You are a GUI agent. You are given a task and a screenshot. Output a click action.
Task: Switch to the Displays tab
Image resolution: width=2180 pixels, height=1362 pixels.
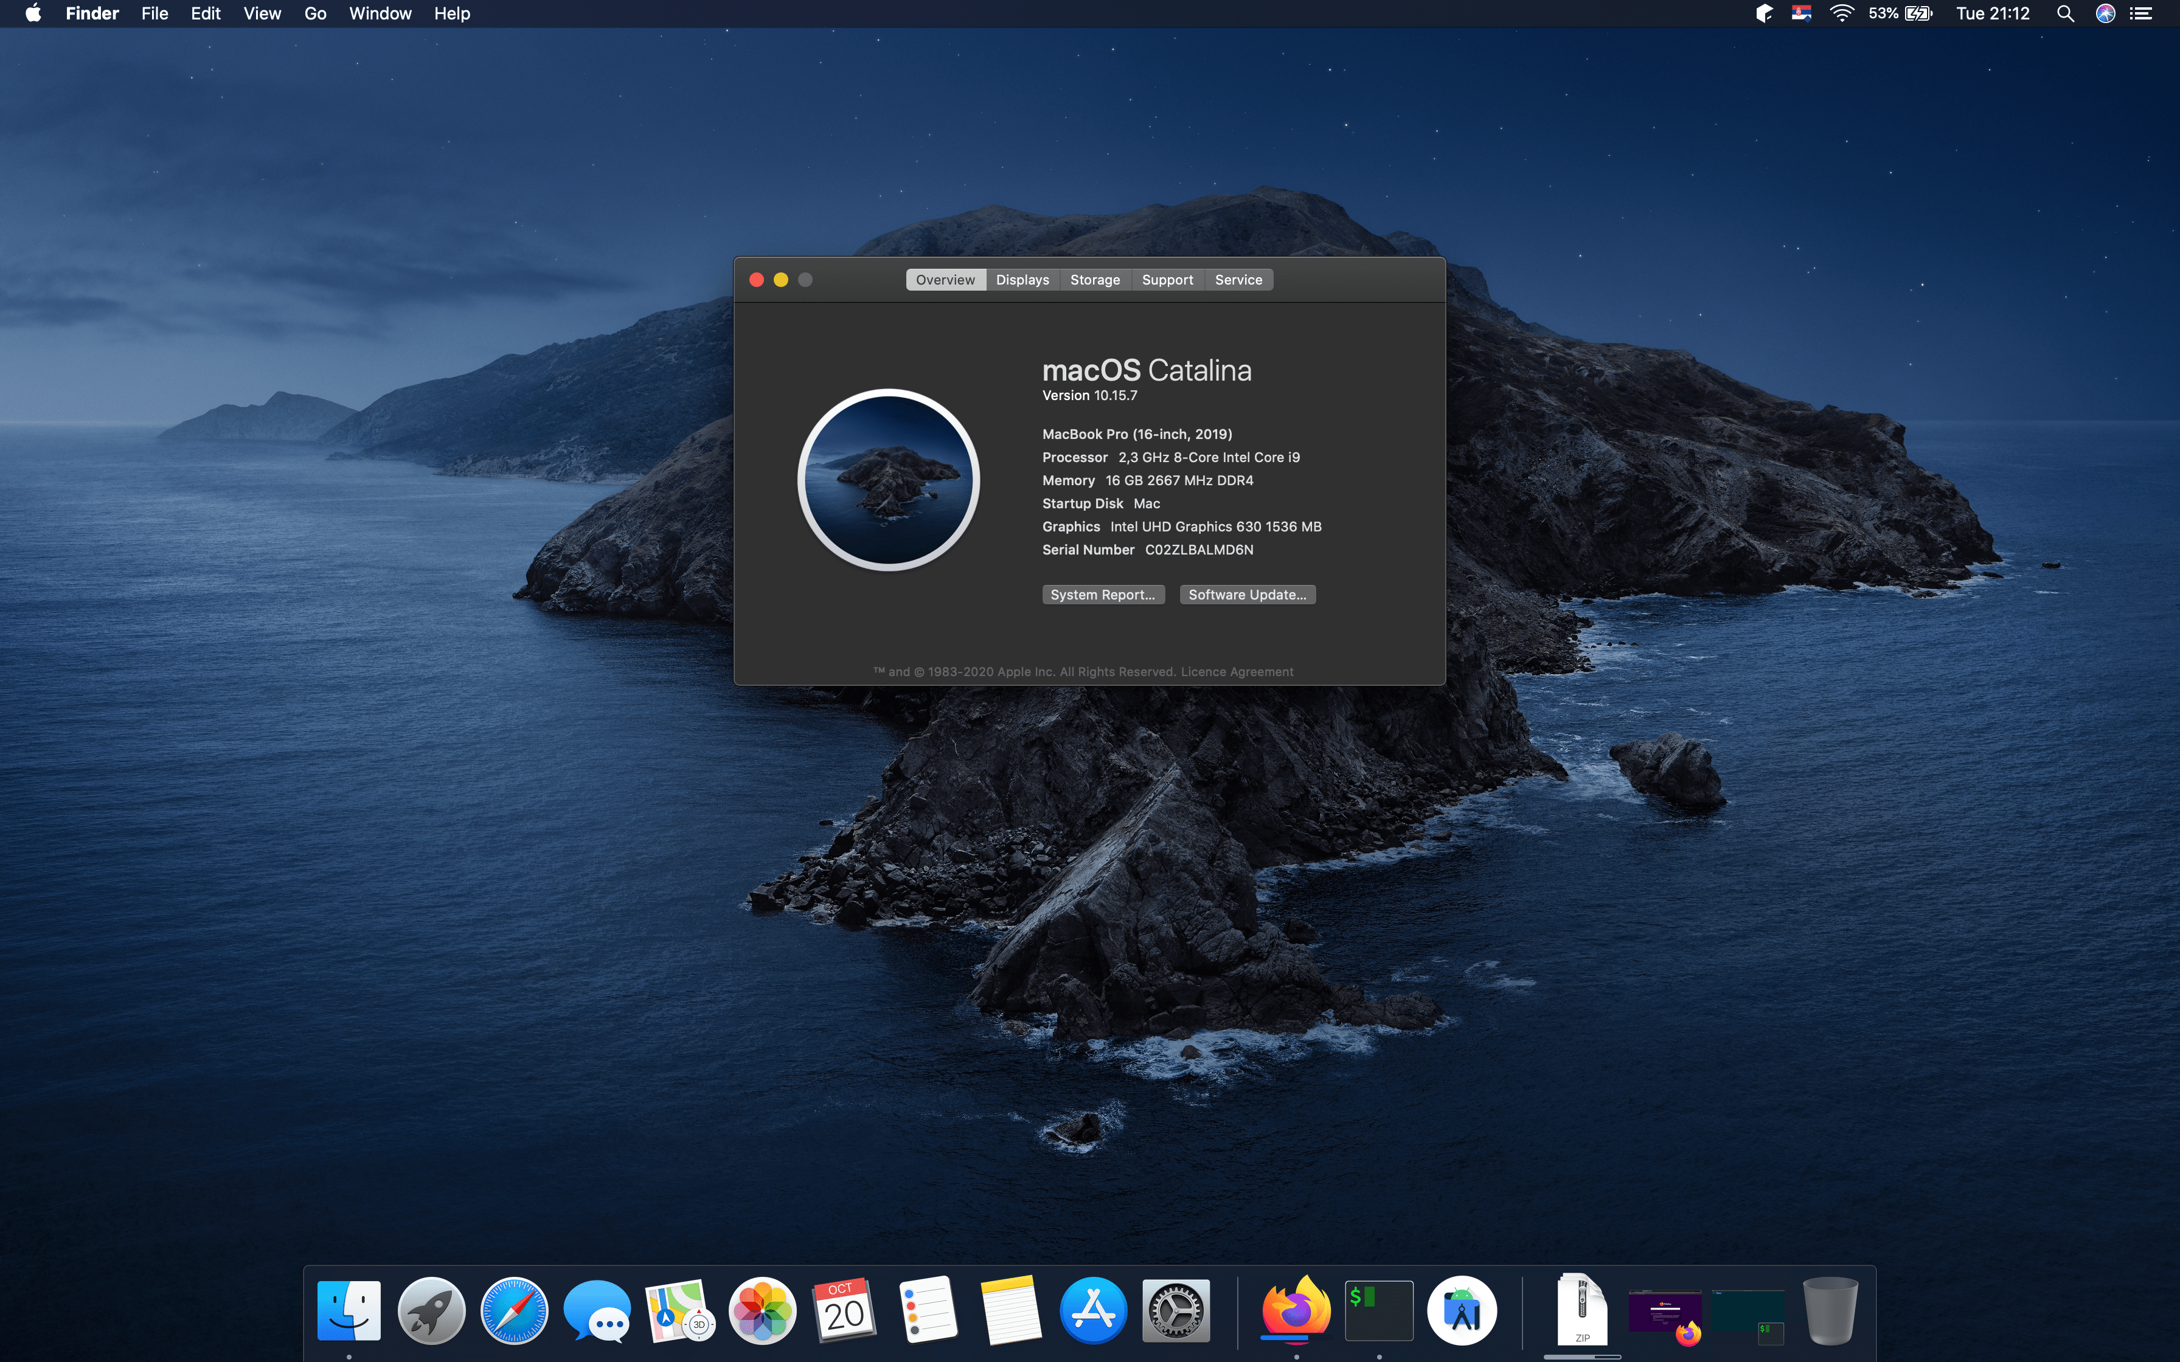(1022, 280)
